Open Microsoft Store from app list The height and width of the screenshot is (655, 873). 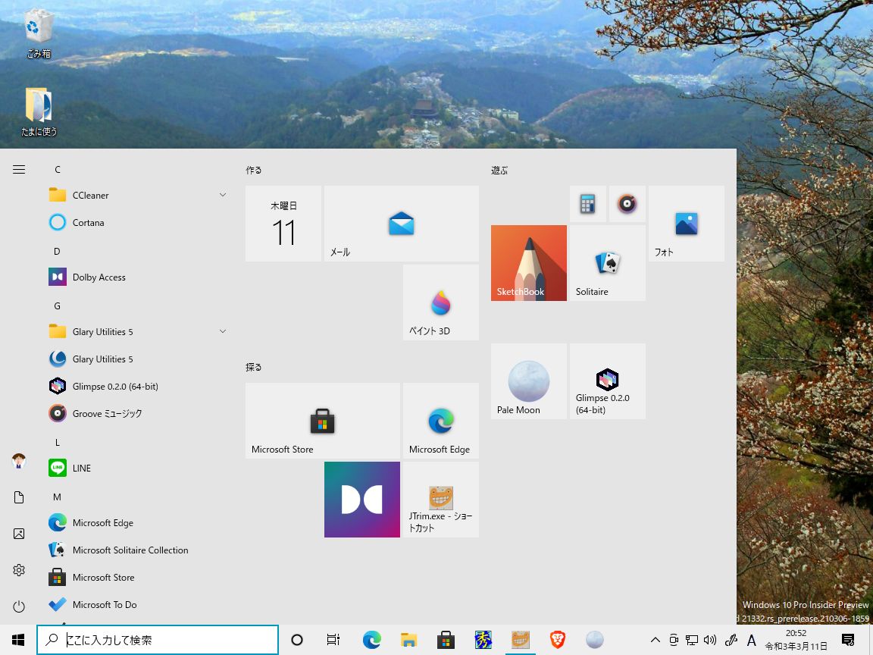tap(138, 577)
